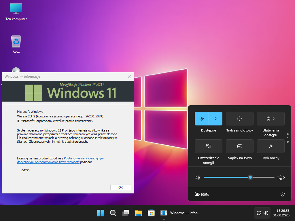This screenshot has height=221, width=295.
Task: Open settings gear in quick settings panel
Action: click(x=282, y=194)
